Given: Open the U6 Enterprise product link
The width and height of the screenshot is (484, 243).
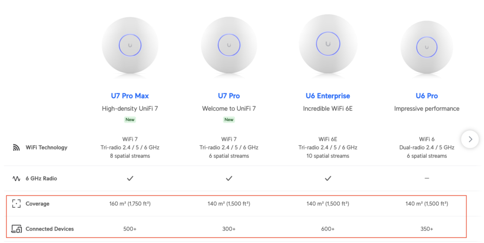Looking at the screenshot, I should point(328,96).
